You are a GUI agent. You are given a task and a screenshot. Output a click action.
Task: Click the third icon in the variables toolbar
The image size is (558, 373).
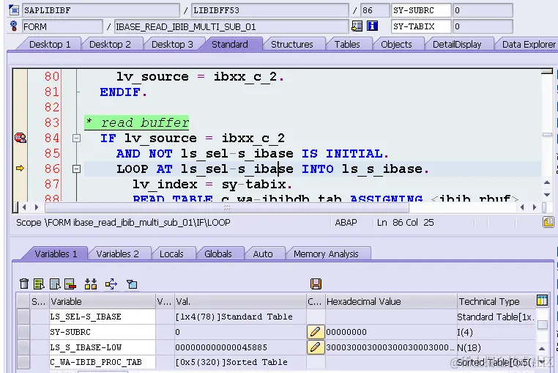pyautogui.click(x=55, y=284)
